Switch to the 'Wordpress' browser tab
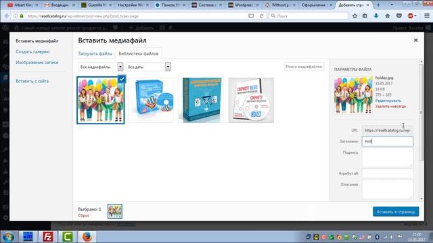The image size is (433, 243). [244, 5]
